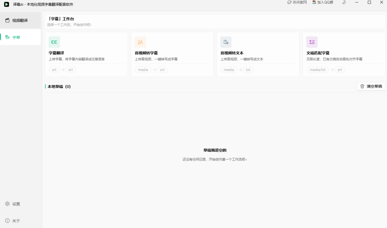The width and height of the screenshot is (387, 228).
Task: Select the 字幕 sidebar tab
Action: coord(21,37)
